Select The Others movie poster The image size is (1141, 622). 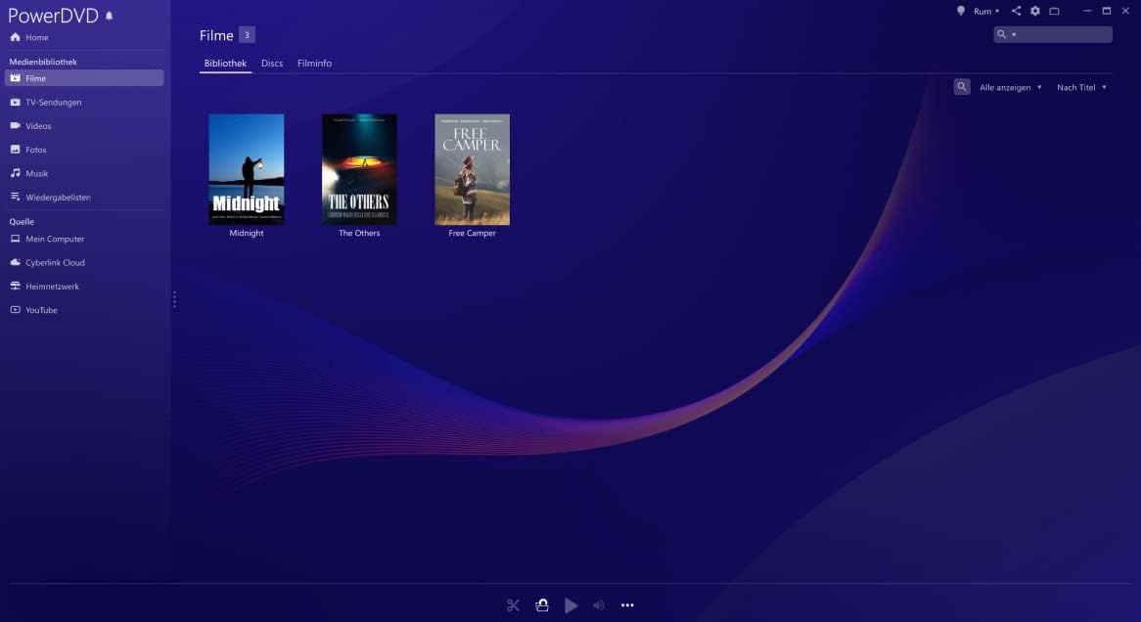tap(359, 169)
